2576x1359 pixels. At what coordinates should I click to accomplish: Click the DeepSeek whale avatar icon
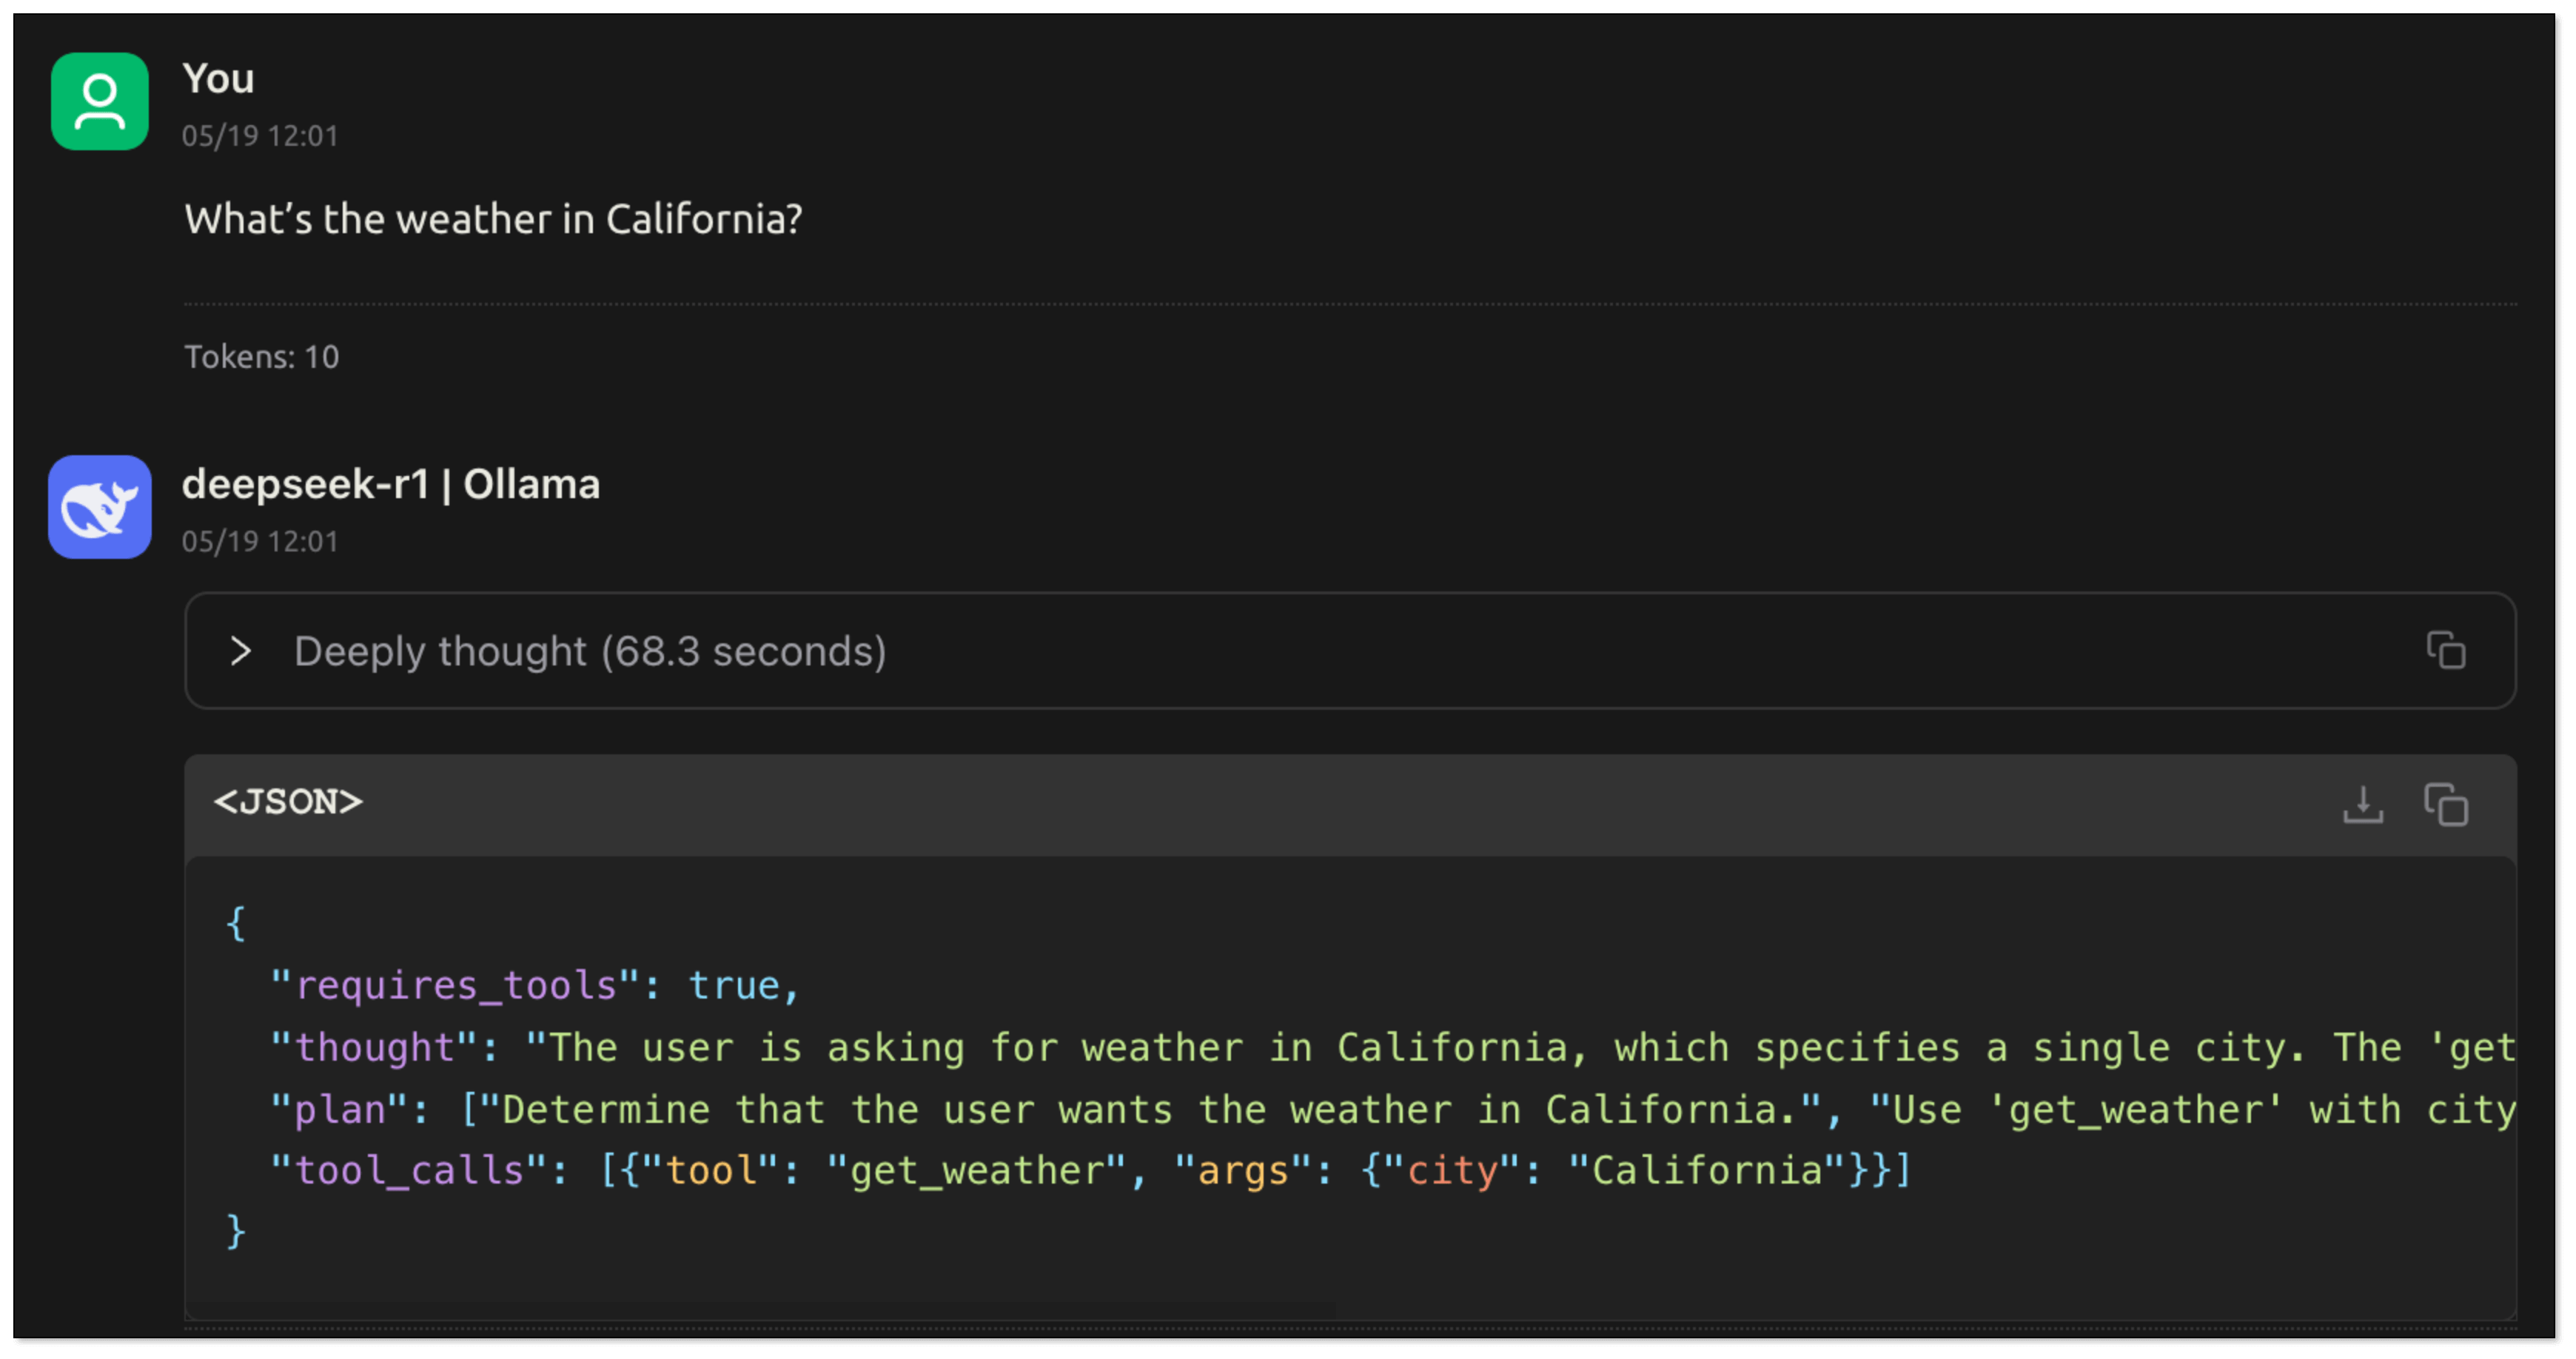coord(100,507)
